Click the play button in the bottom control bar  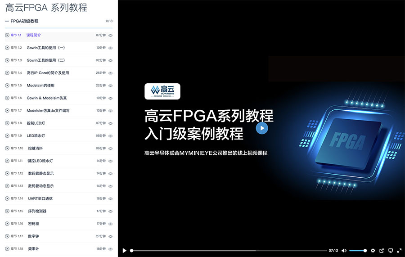pyautogui.click(x=125, y=251)
